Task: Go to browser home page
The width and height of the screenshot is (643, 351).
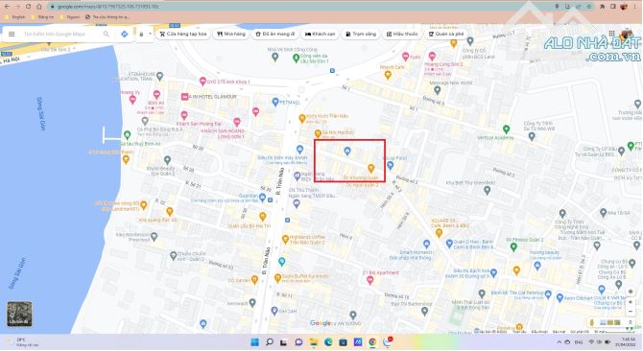Action: tap(39, 7)
